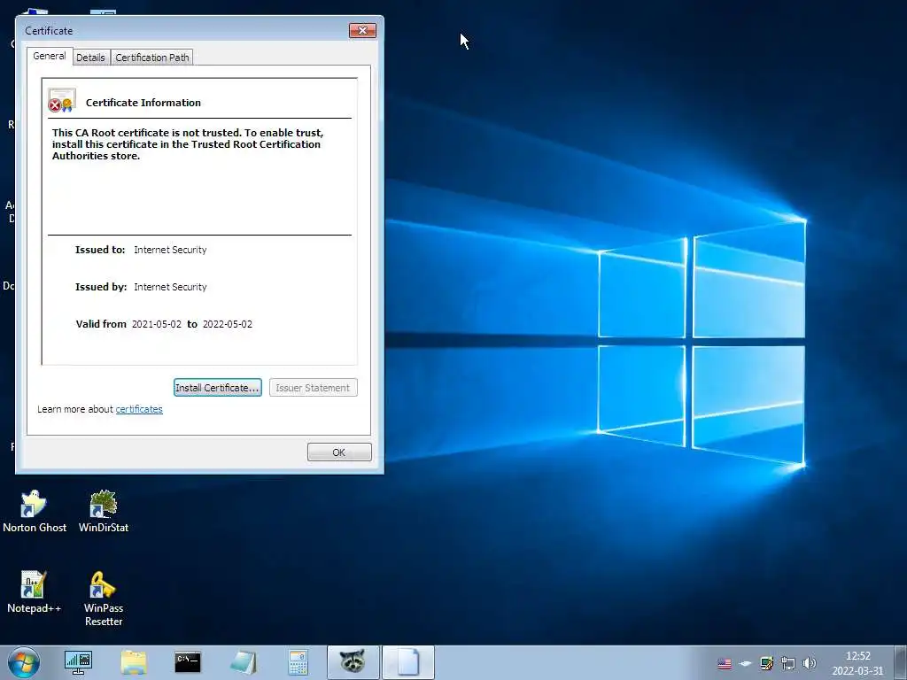Click the taskbar clock showing 12:52

857,663
